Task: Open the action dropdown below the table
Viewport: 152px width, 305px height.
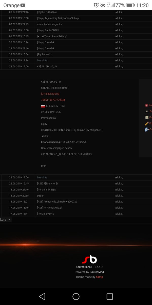Action: pyautogui.click(x=6, y=219)
